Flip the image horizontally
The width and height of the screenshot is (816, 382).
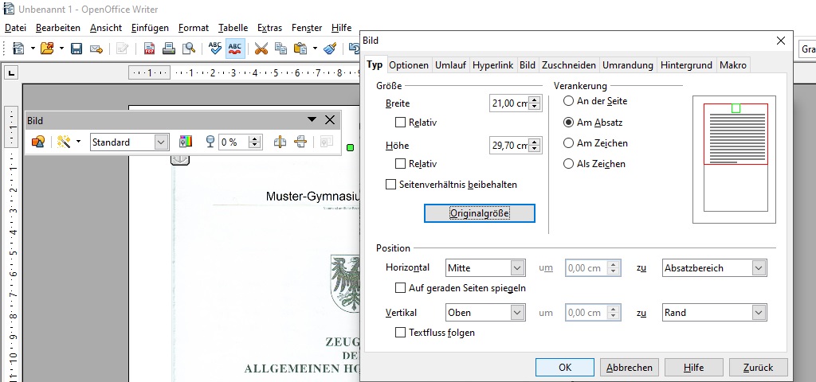280,142
